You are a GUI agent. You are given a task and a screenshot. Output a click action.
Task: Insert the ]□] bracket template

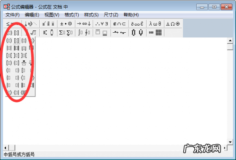[17, 56]
